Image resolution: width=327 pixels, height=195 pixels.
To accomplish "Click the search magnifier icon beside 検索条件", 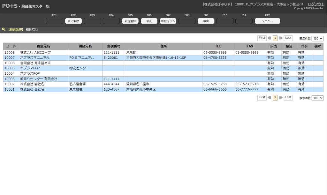I will (x=4, y=29).
